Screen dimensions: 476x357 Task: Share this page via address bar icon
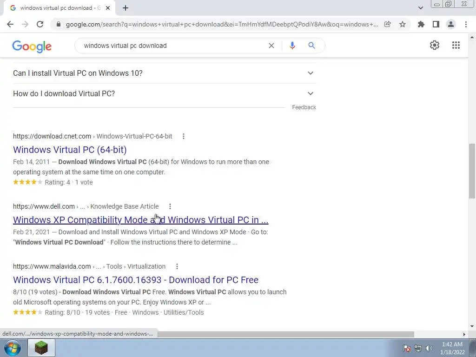(x=387, y=24)
